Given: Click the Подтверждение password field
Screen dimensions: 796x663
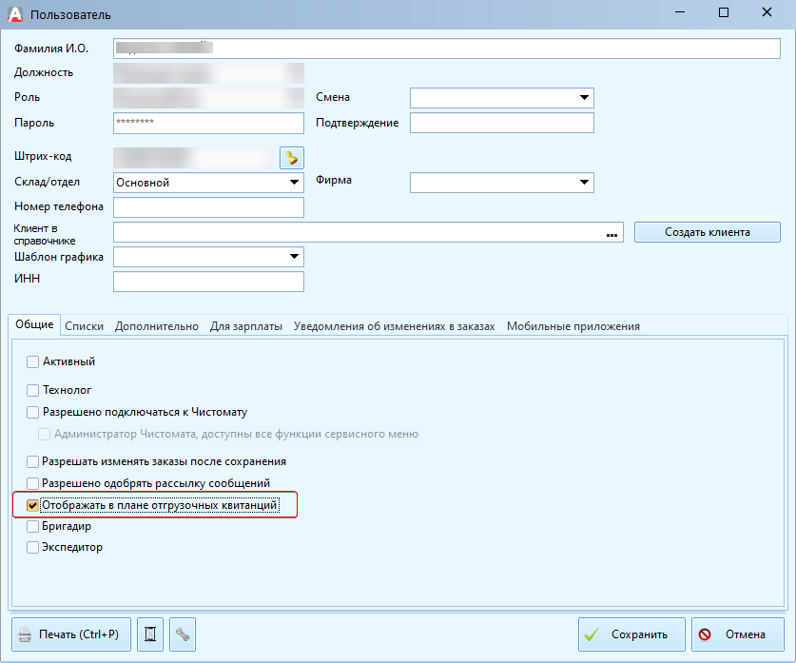Looking at the screenshot, I should [x=501, y=123].
